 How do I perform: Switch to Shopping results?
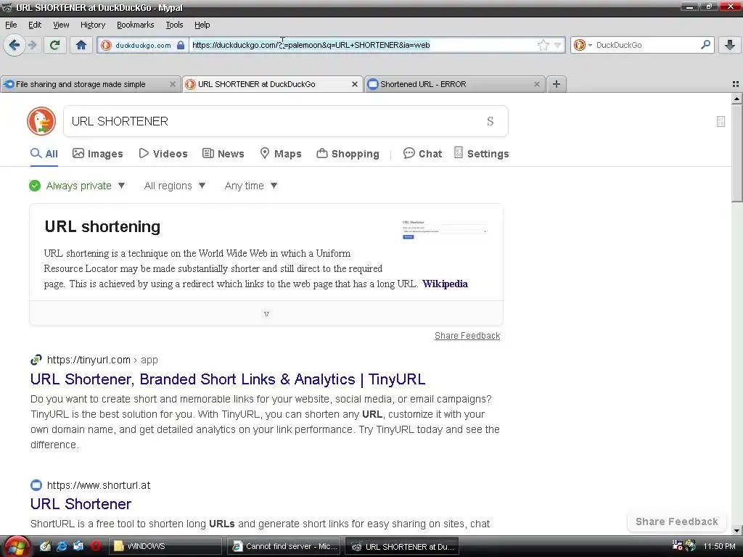(x=348, y=154)
